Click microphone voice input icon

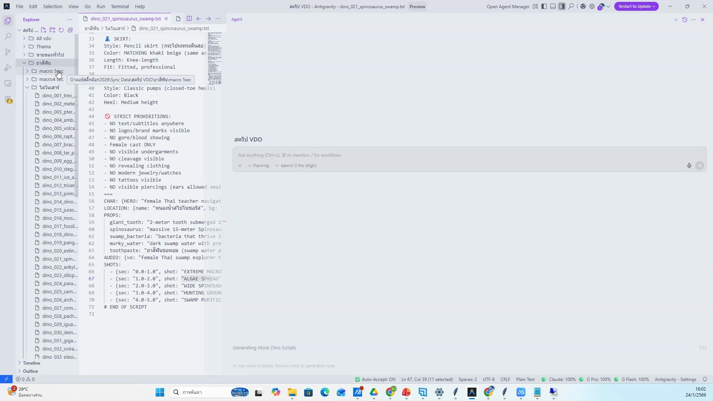pos(689,166)
